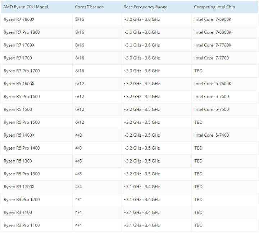Click the 8/16 cell in Ryzen R7 1800X row
Image resolution: width=259 pixels, height=233 pixels.
[x=97, y=19]
